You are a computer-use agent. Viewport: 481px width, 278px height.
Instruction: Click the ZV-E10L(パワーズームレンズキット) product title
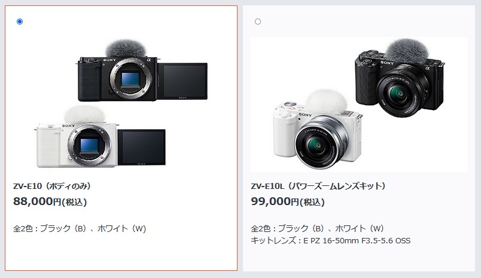pos(318,186)
